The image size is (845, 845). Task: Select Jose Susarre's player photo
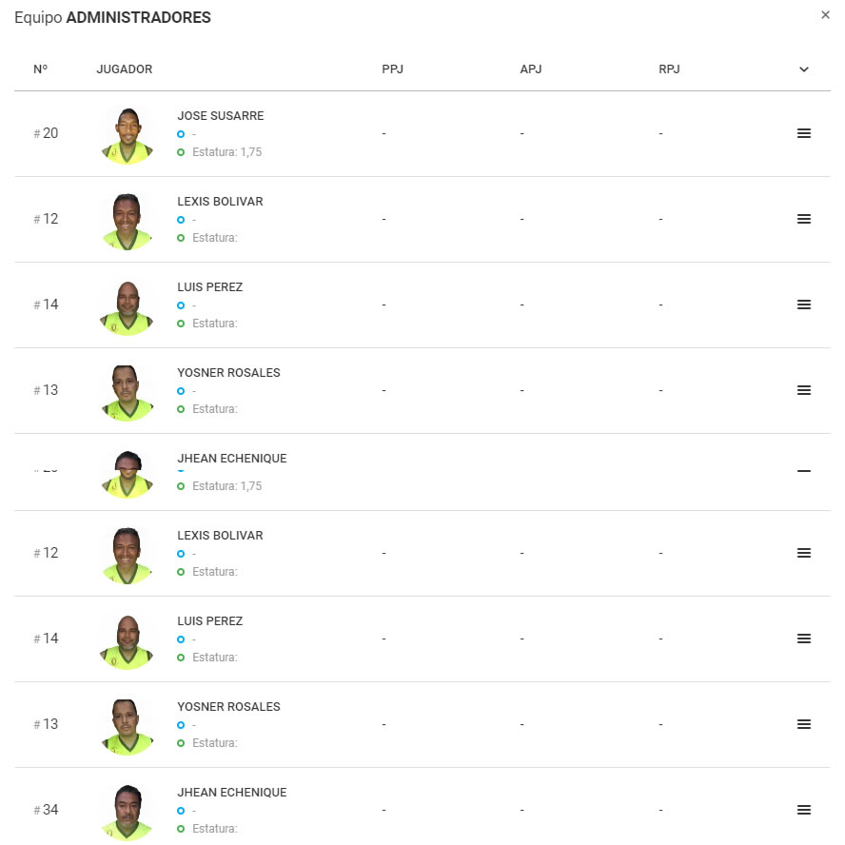(x=128, y=135)
